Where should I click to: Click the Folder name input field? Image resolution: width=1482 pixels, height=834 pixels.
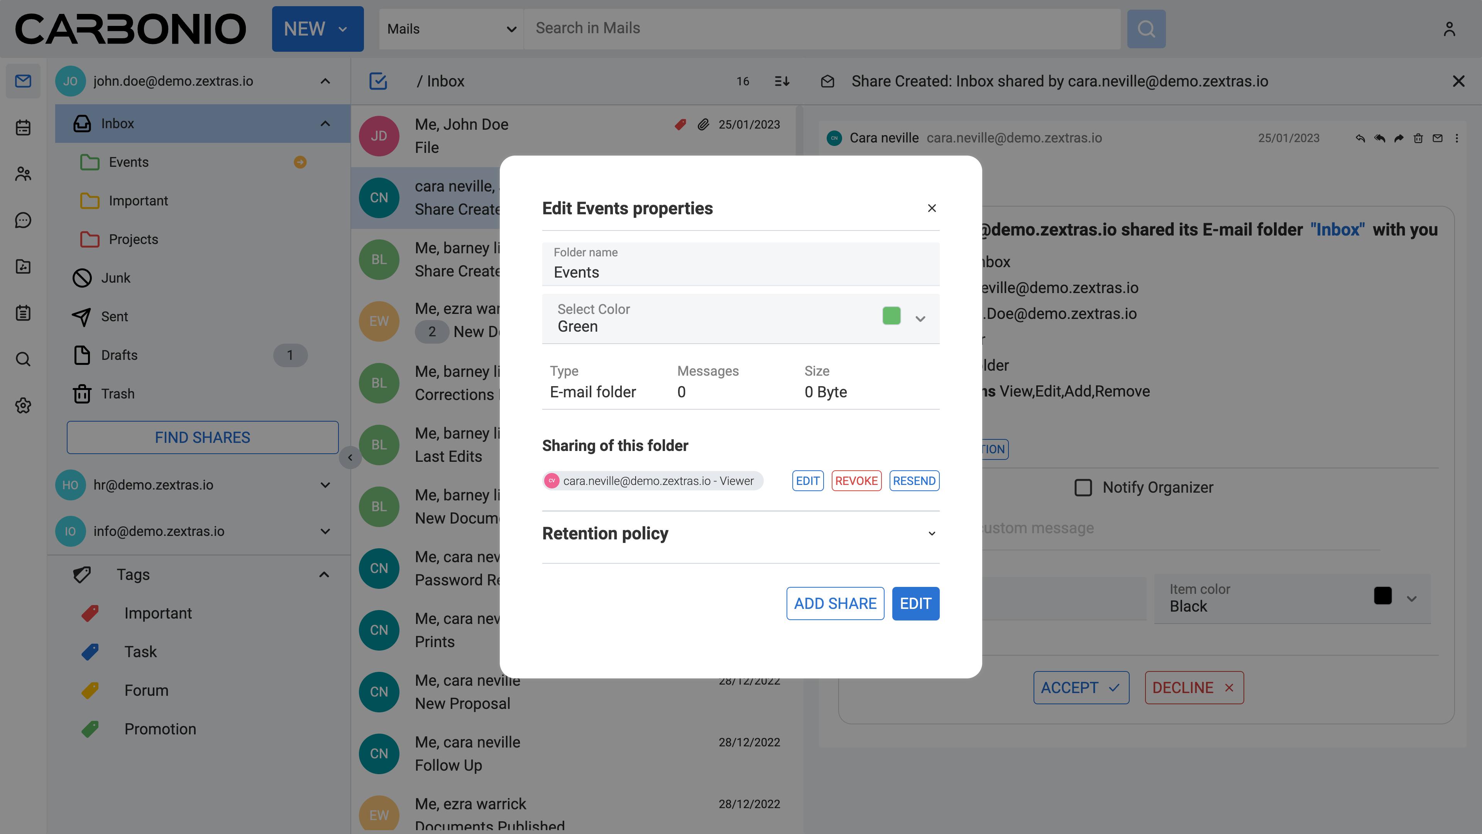tap(741, 272)
